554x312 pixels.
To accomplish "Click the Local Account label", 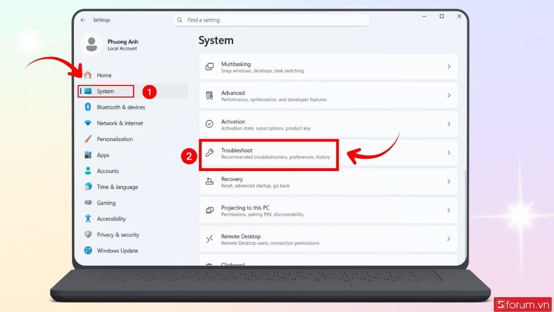I will 122,49.
